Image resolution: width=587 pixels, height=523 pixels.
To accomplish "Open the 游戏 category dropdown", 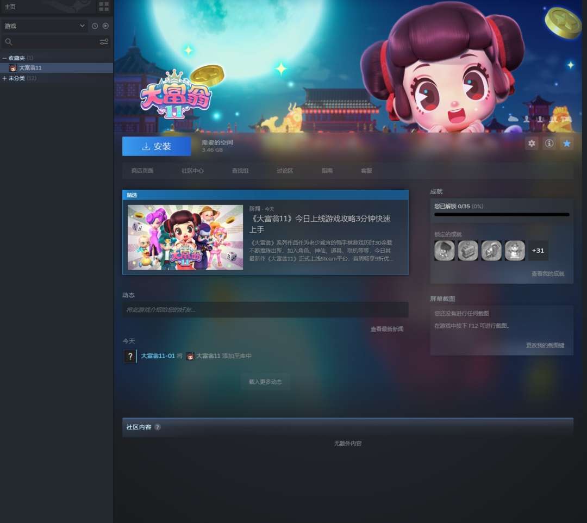I will 45,26.
